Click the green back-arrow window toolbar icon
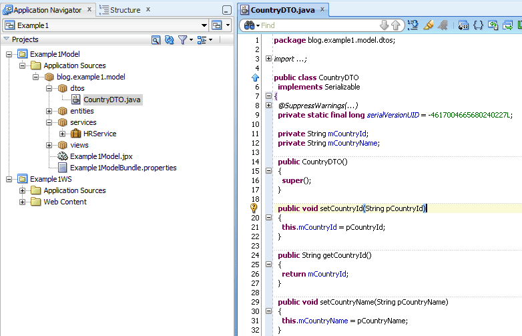This screenshot has width=522, height=336. click(493, 25)
